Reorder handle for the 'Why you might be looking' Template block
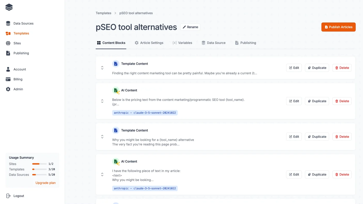 coord(102,137)
